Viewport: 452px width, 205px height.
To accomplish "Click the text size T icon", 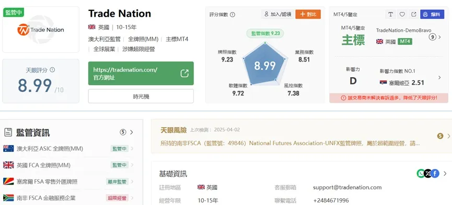I will pos(390,15).
